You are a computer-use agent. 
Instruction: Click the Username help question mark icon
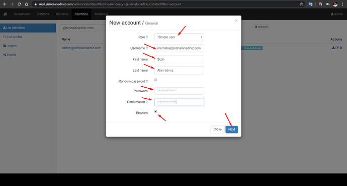coord(147,48)
